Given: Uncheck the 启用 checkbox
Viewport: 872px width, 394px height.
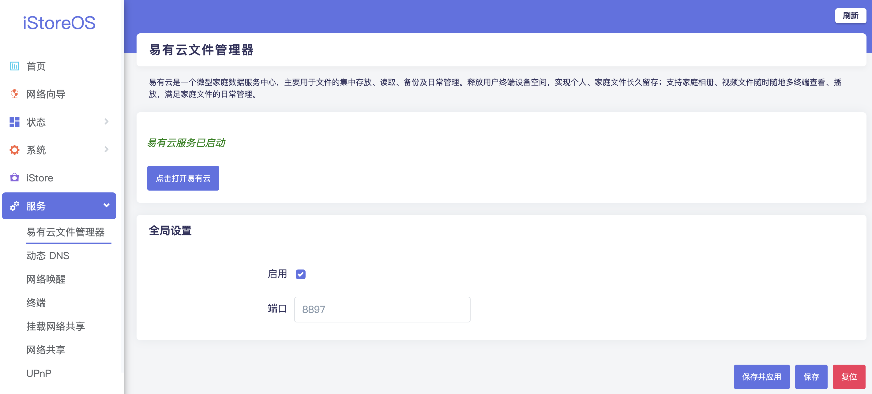Looking at the screenshot, I should (x=301, y=274).
